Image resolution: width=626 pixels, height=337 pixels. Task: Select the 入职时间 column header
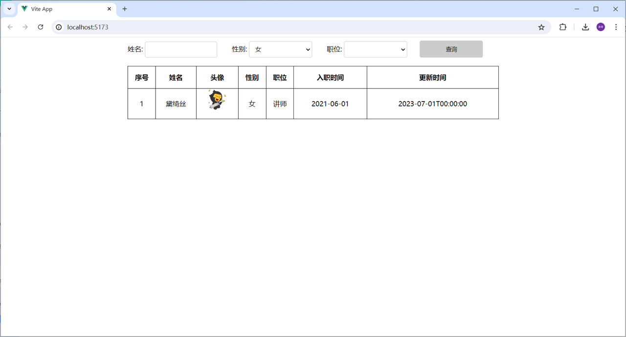click(x=330, y=77)
